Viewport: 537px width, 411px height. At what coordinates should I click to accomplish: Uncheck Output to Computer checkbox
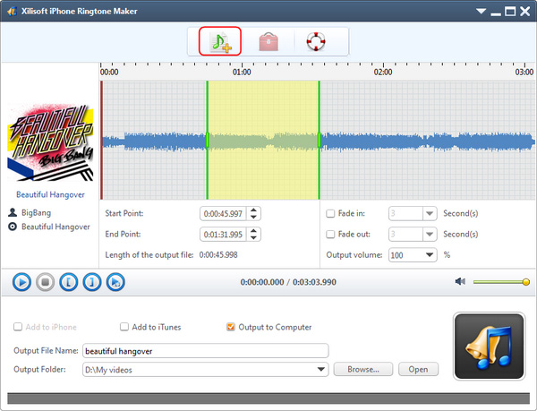coord(231,327)
